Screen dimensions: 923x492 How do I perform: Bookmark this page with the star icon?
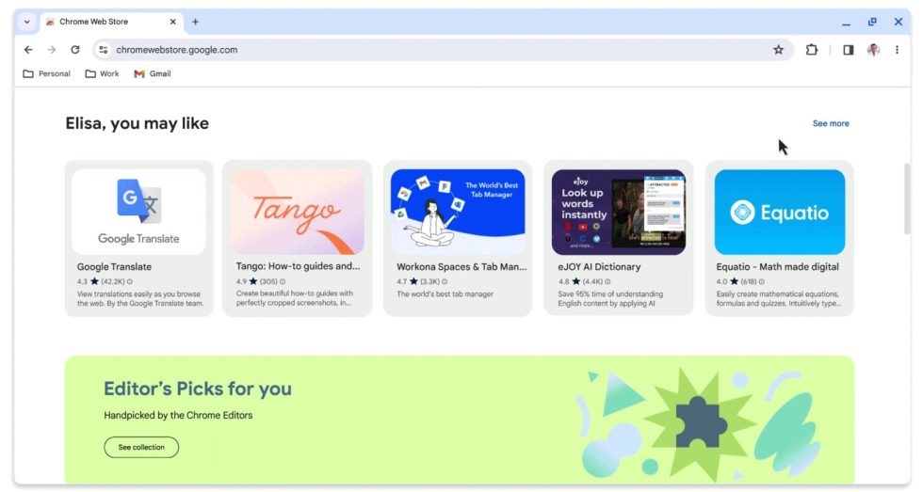(x=778, y=50)
